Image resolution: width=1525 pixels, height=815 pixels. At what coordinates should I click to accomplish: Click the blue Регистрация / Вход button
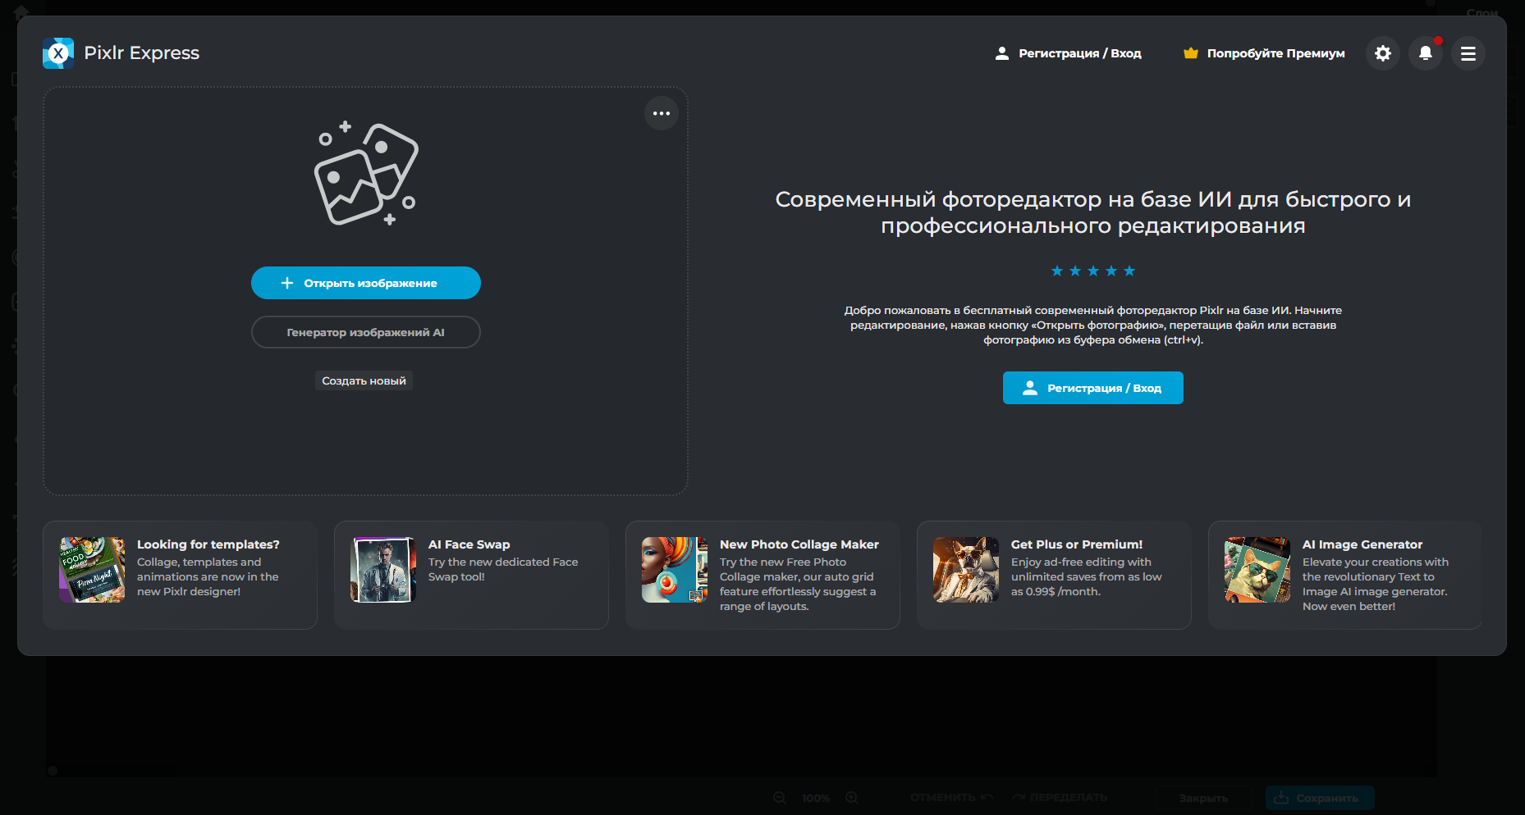(x=1093, y=388)
